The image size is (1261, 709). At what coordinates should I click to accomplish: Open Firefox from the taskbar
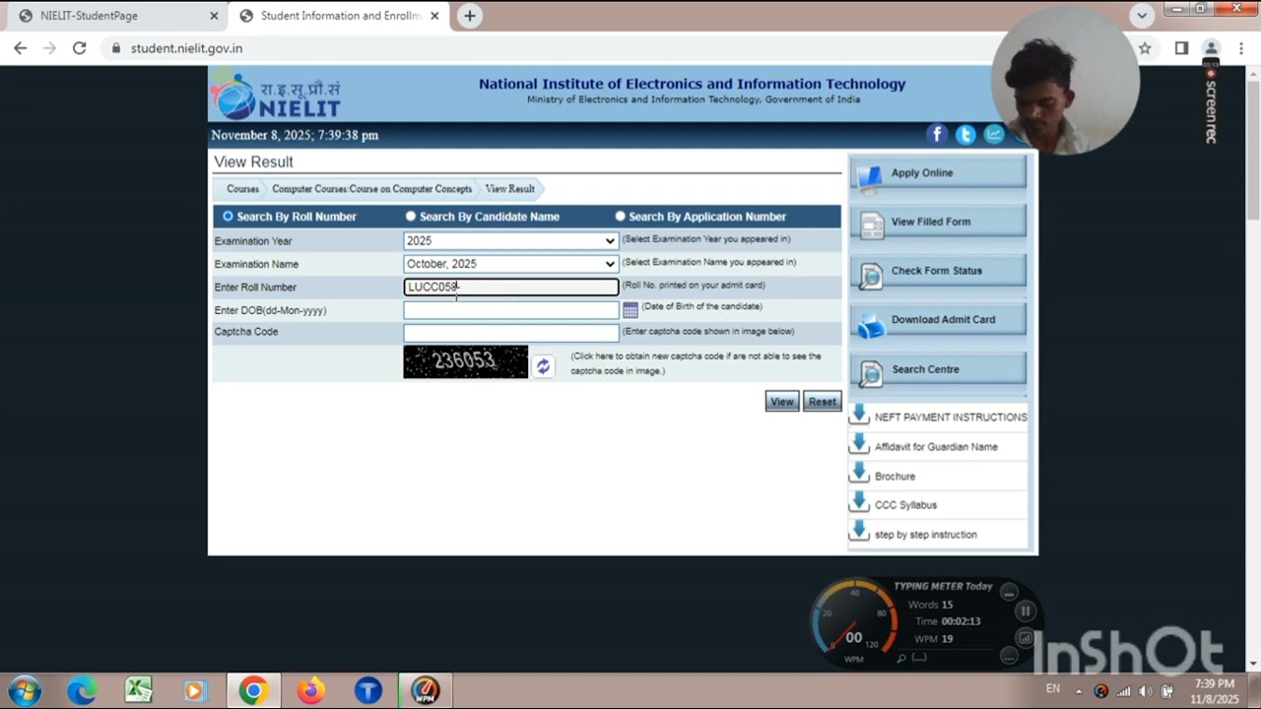point(311,691)
